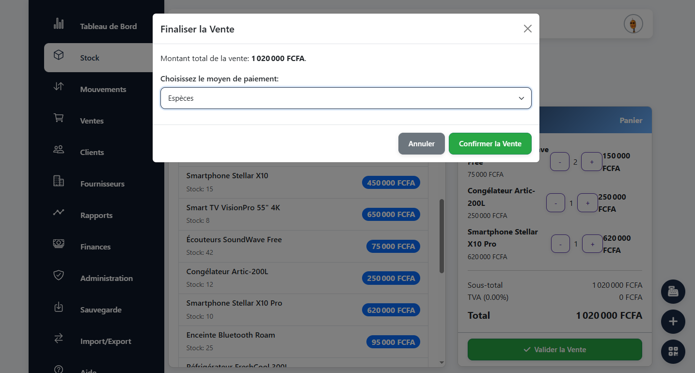Click the Valider la Vente button
Screen dimensions: 695x373
pyautogui.click(x=555, y=350)
